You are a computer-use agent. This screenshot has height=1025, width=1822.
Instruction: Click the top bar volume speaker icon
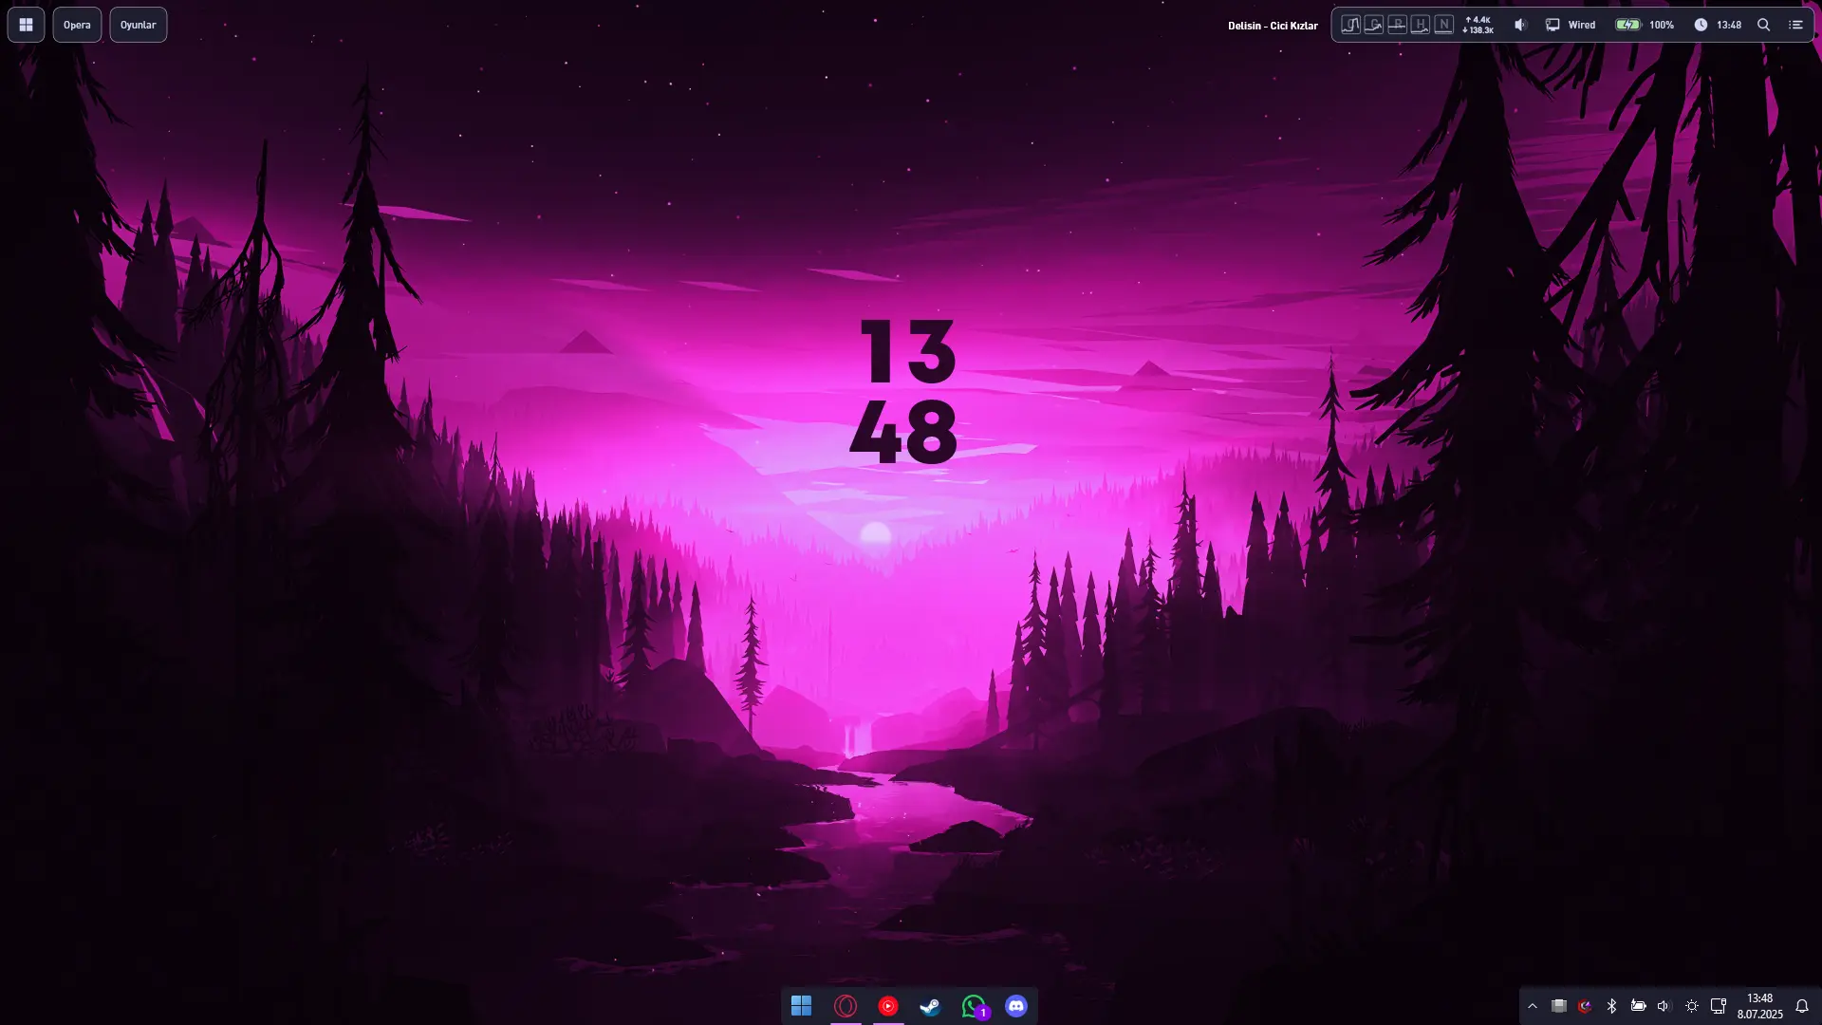[1520, 25]
